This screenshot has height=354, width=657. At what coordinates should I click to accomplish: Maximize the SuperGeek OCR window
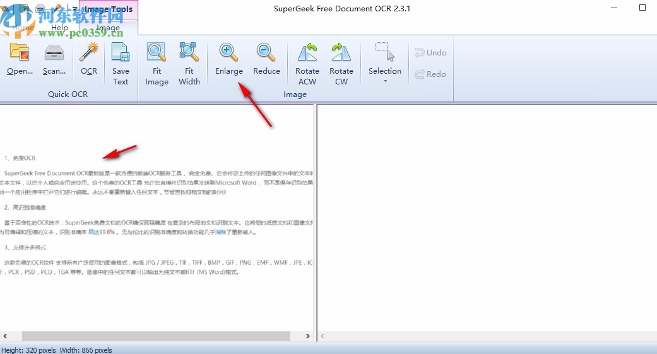tap(642, 8)
